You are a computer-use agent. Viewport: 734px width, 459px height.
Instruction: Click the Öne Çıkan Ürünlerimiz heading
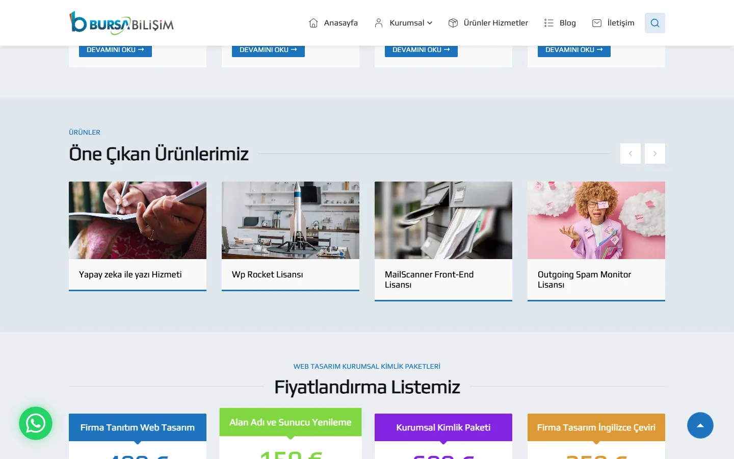[159, 154]
